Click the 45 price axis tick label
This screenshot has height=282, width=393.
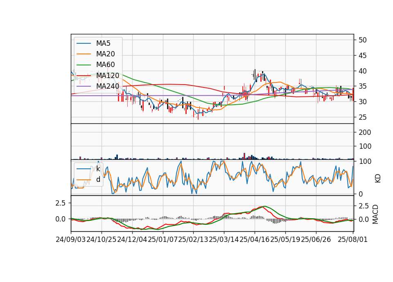pyautogui.click(x=362, y=56)
